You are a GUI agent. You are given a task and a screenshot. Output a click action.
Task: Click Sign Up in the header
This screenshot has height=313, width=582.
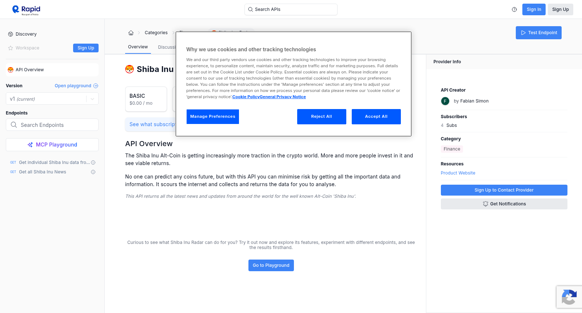click(x=561, y=9)
